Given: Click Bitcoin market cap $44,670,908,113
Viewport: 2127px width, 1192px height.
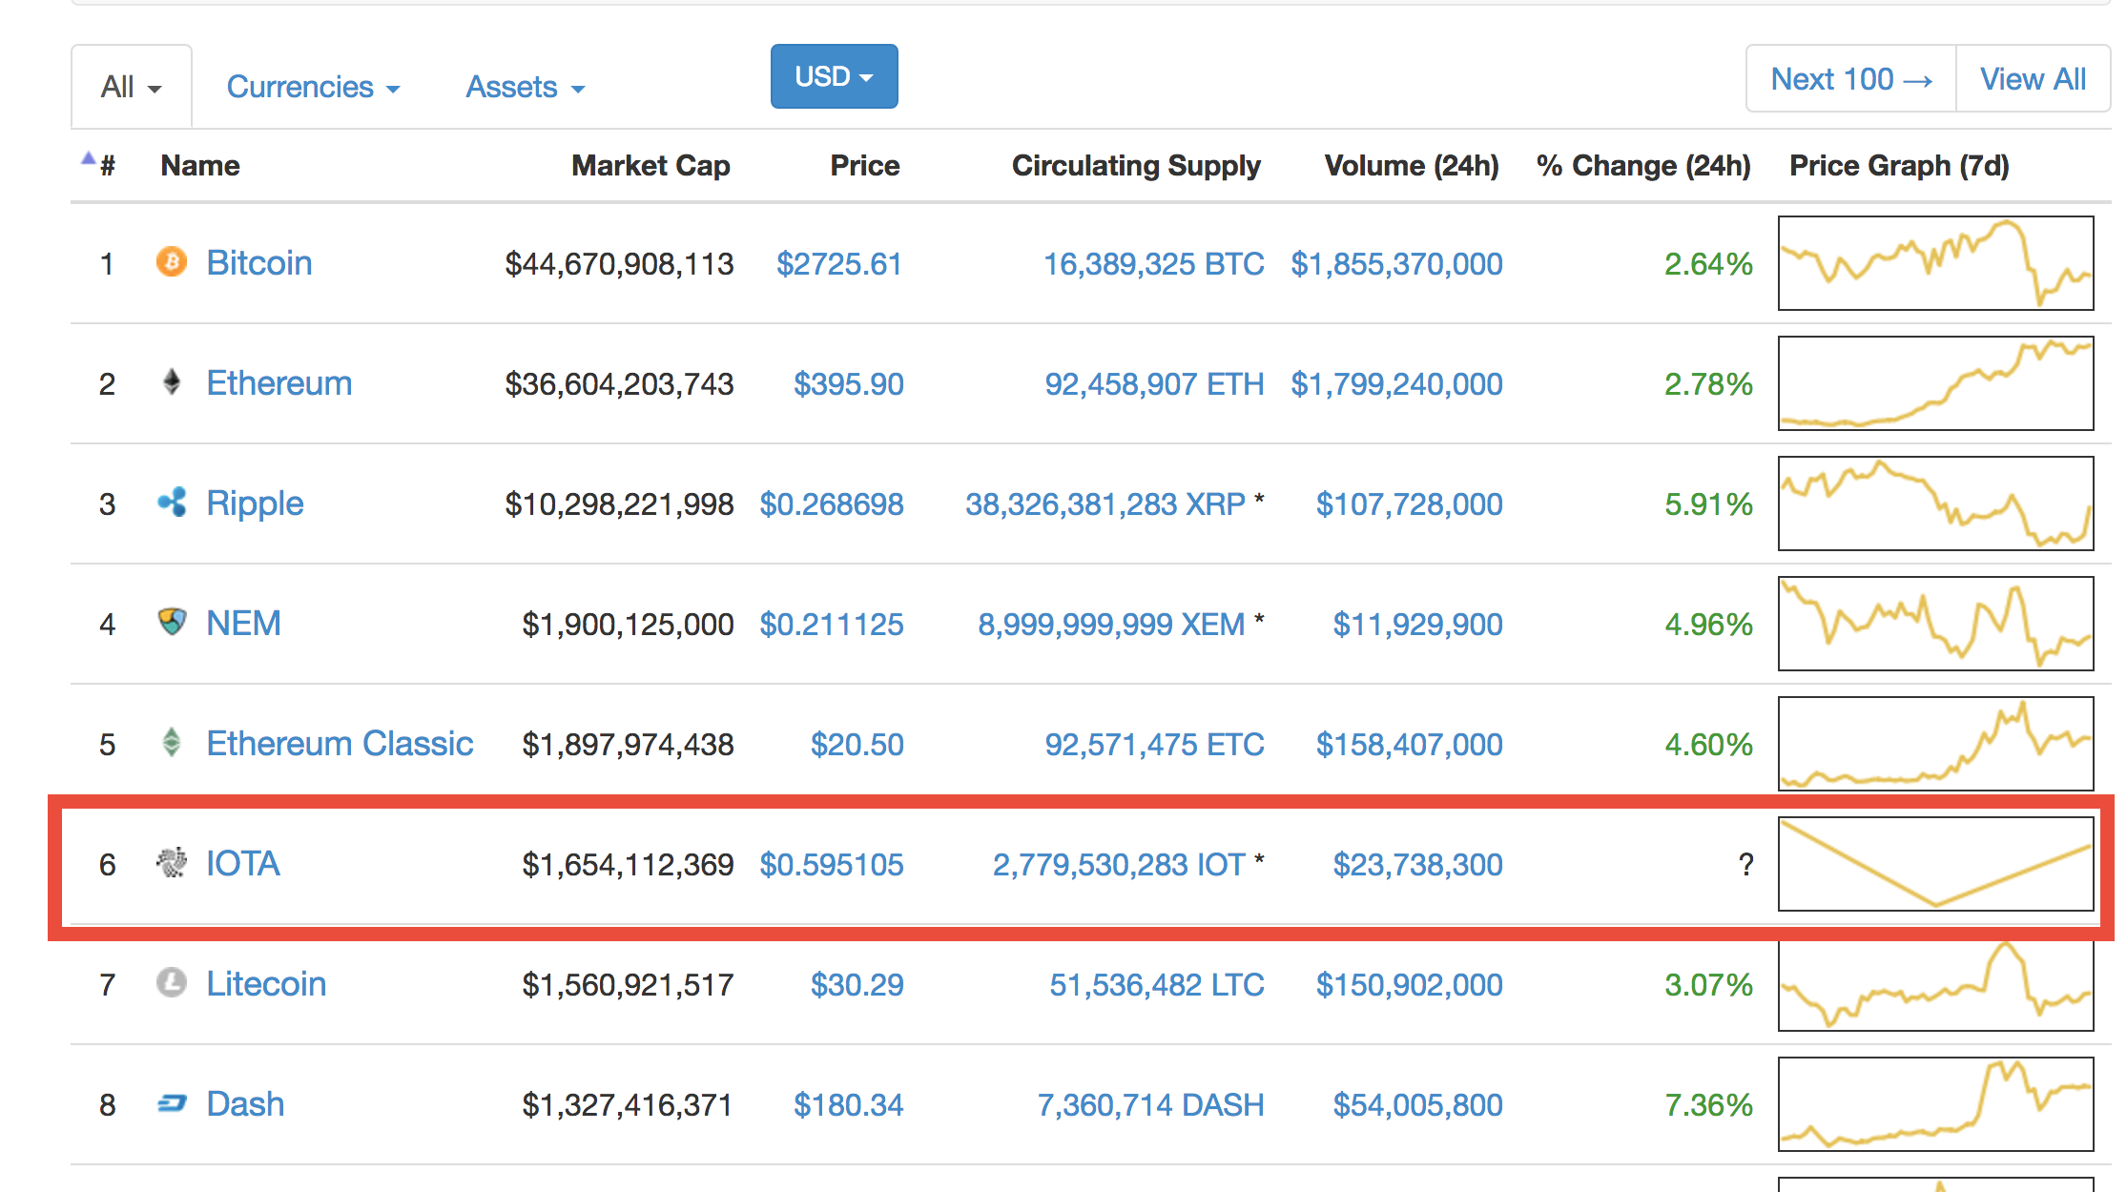Looking at the screenshot, I should (x=619, y=264).
